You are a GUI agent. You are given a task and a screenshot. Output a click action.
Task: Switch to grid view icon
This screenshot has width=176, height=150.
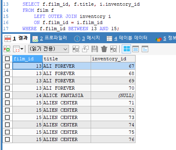[127, 49]
